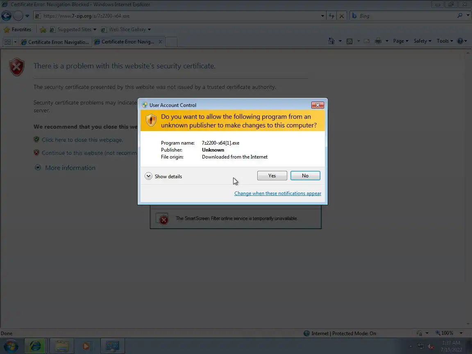Open a new tab button
The width and height of the screenshot is (472, 354).
pyautogui.click(x=171, y=42)
